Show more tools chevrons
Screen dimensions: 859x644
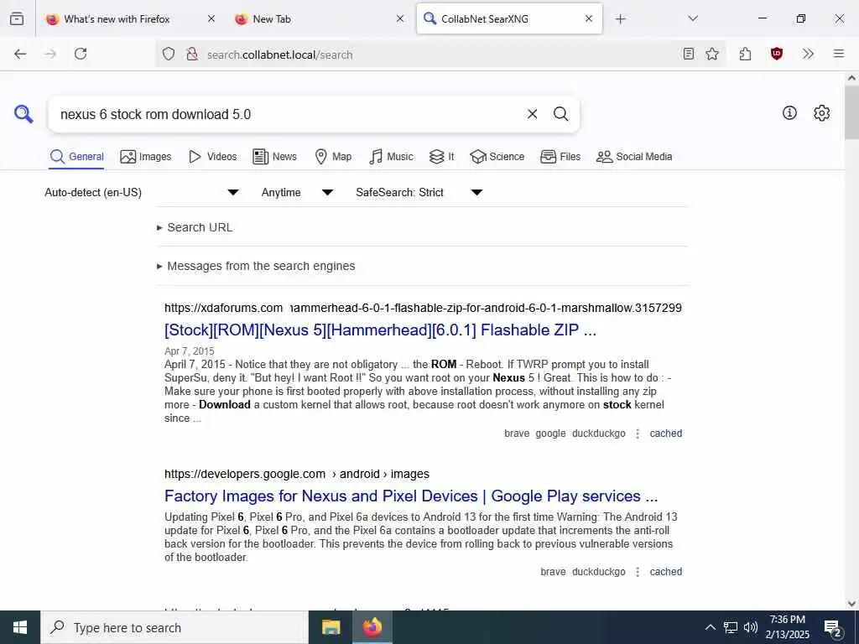point(808,54)
